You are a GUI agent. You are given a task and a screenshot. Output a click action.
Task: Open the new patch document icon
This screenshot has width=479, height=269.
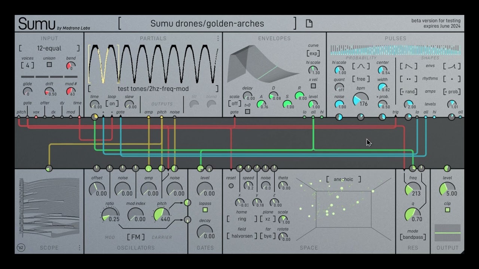coord(308,23)
